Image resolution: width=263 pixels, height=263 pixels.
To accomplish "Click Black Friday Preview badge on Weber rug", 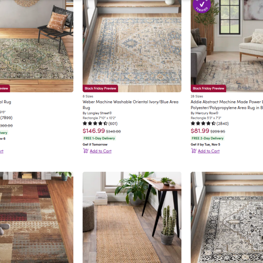I will coord(100,88).
